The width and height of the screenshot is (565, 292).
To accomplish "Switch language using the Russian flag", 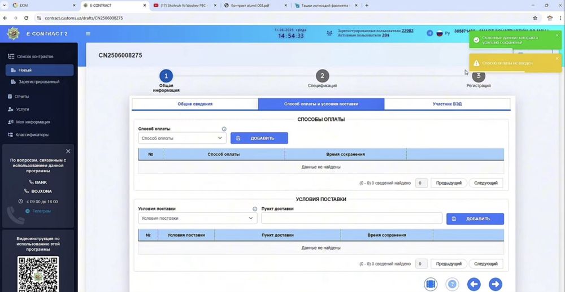I will point(439,33).
